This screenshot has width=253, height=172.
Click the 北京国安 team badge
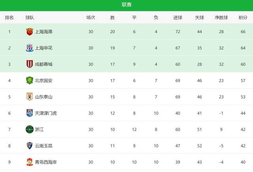(30, 80)
